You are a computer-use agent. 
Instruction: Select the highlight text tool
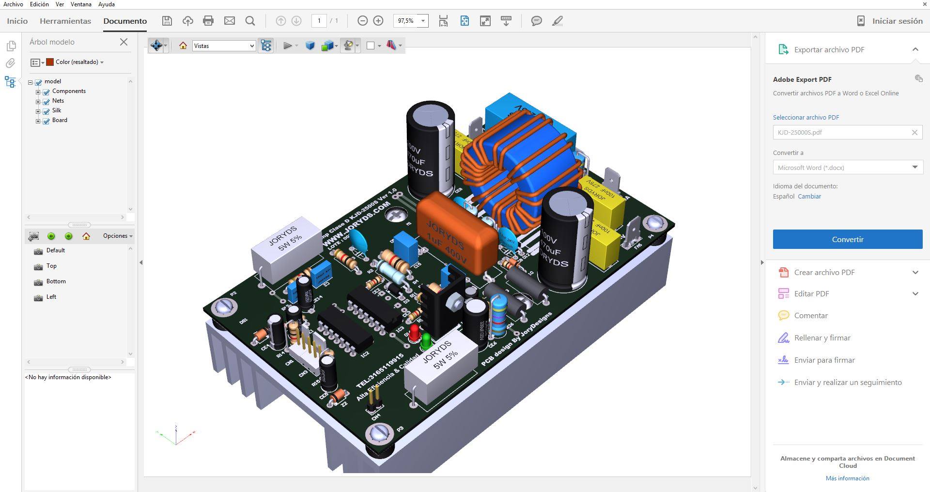pos(558,21)
